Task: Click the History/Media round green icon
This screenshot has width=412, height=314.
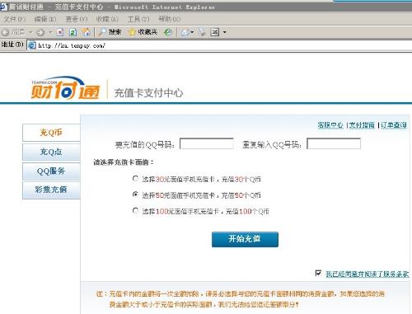Action: [x=168, y=32]
